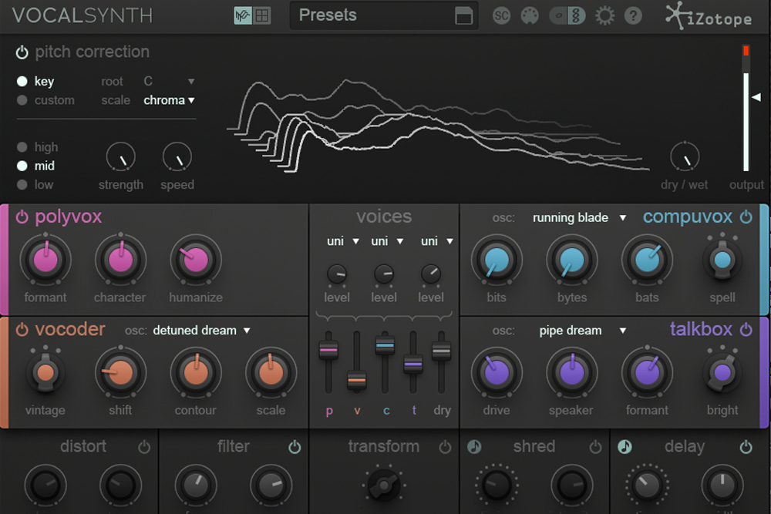Screen dimensions: 771x514
Task: Switch to the grid view icon
Action: click(262, 15)
